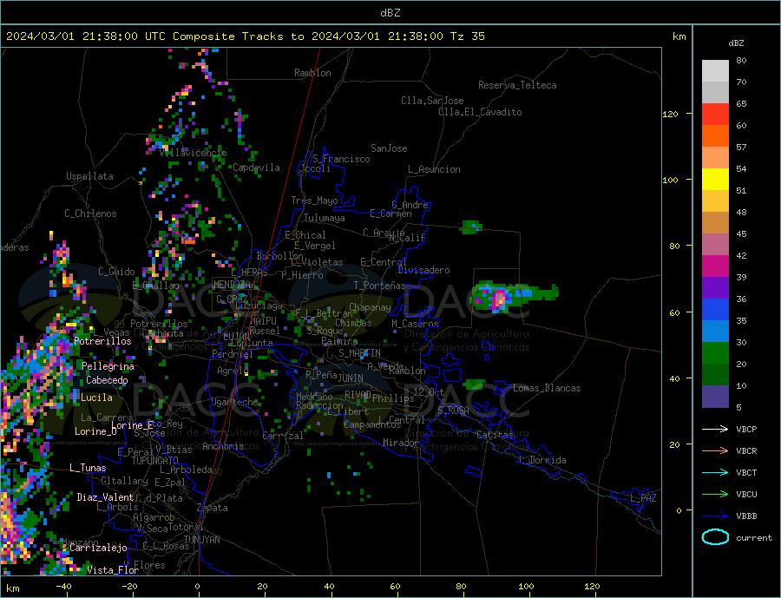Image resolution: width=781 pixels, height=598 pixels.
Task: Click the Capdevila place label
Action: 256,168
